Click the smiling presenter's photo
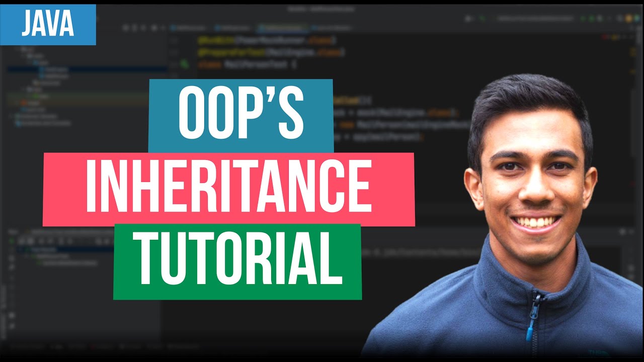Viewport: 644px width, 362px height. pyautogui.click(x=503, y=216)
